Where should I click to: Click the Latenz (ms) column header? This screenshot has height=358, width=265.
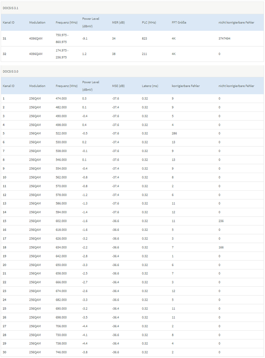pos(150,86)
